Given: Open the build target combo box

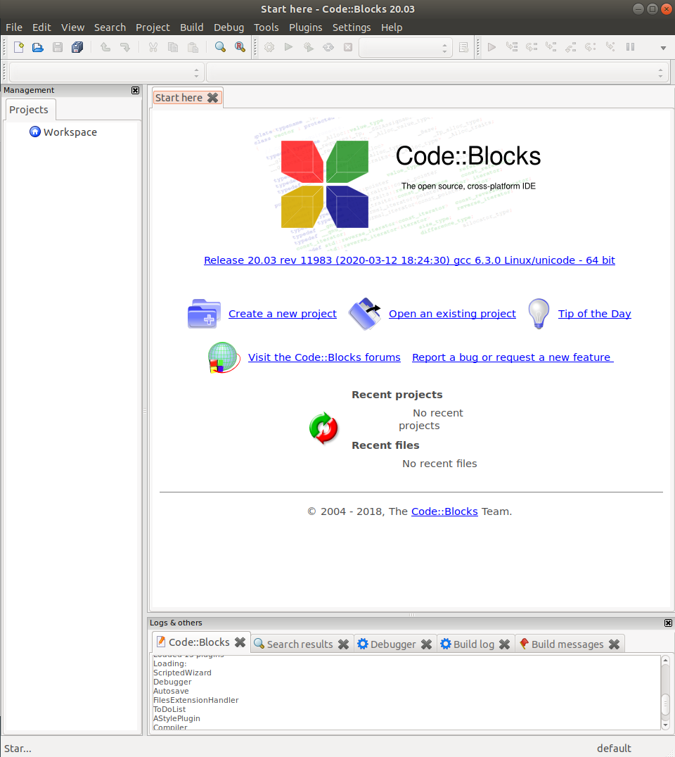Looking at the screenshot, I should point(405,47).
